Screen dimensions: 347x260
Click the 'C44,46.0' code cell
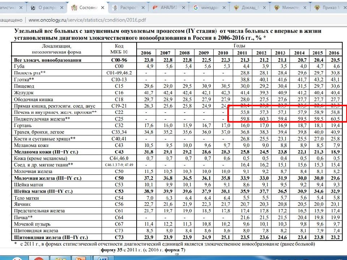tap(119, 158)
